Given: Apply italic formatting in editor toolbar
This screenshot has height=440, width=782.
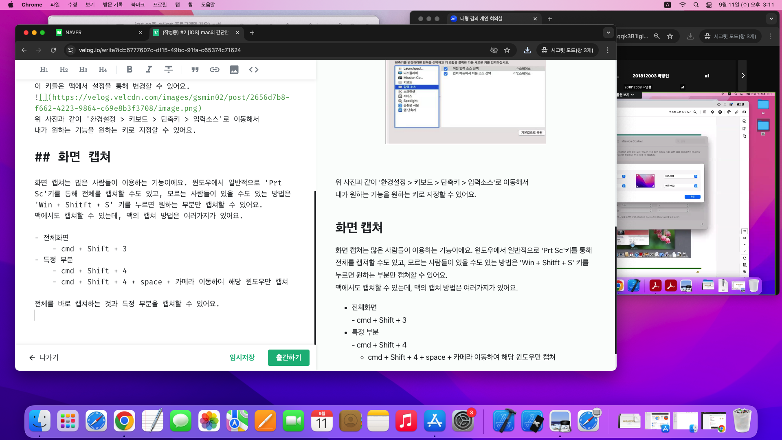Looking at the screenshot, I should [149, 70].
